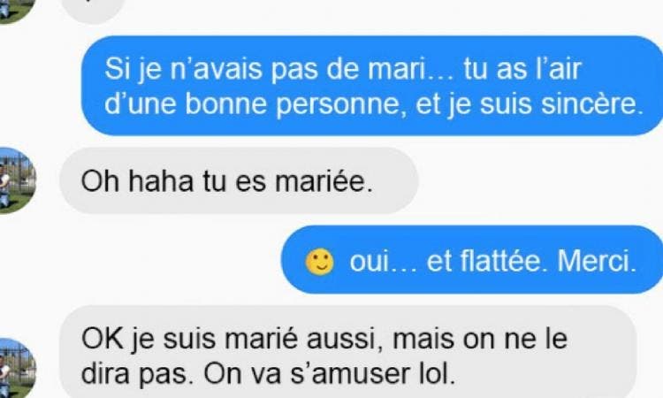
Task: Open the avatar beside "Oh haha tu es mariée"
Action: (x=17, y=180)
